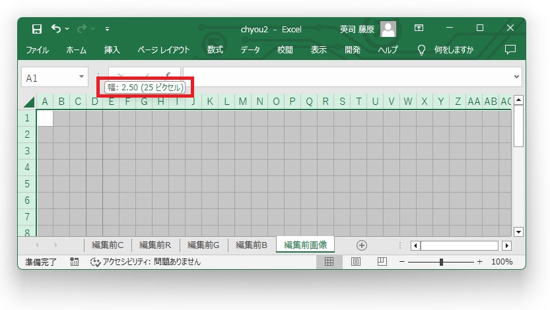Switch to the 編集前B sheet tab
The width and height of the screenshot is (550, 310).
click(x=252, y=245)
